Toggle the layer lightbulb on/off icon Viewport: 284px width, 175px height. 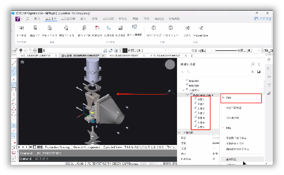click(x=21, y=50)
